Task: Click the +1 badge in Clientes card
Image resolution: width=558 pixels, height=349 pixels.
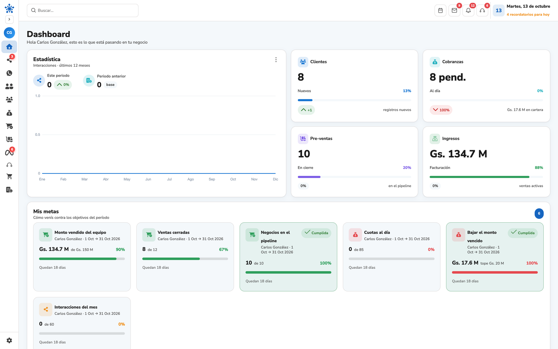Action: click(306, 110)
